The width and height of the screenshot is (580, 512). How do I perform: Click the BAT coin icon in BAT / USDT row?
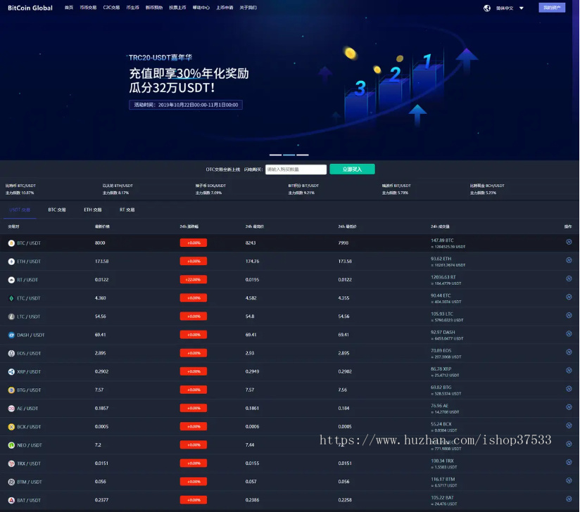pos(11,500)
